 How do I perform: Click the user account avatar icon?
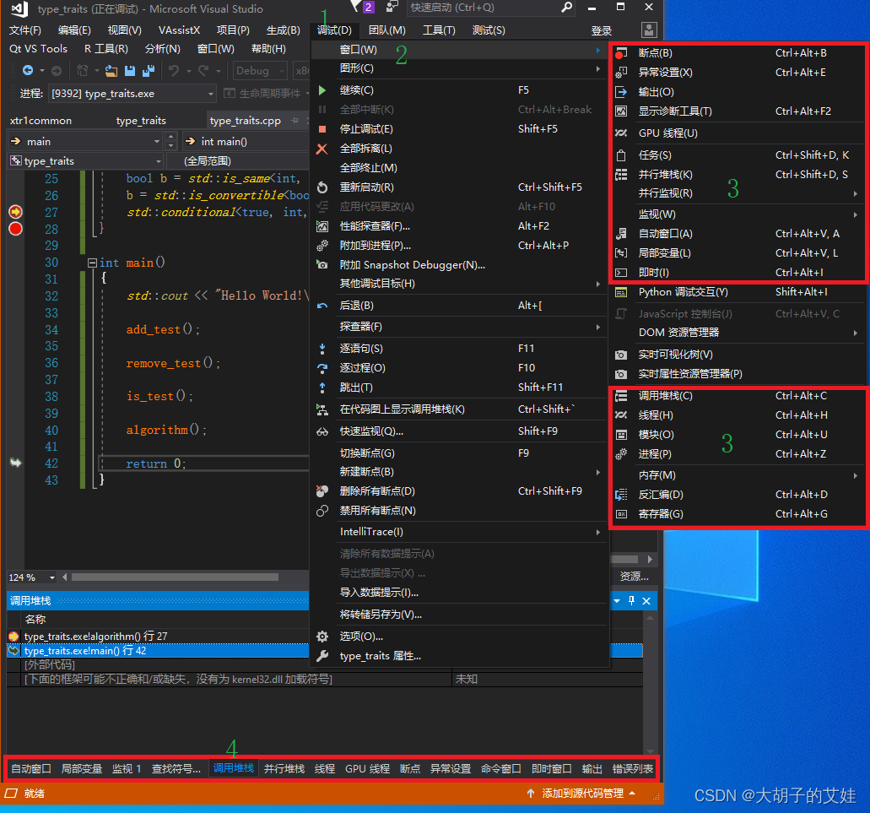pyautogui.click(x=649, y=30)
